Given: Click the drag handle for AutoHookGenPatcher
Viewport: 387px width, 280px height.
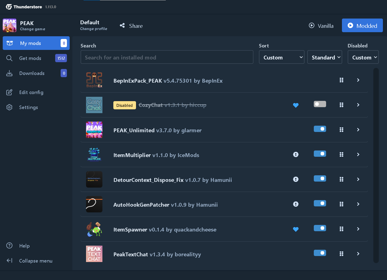Looking at the screenshot, I should coord(341,204).
